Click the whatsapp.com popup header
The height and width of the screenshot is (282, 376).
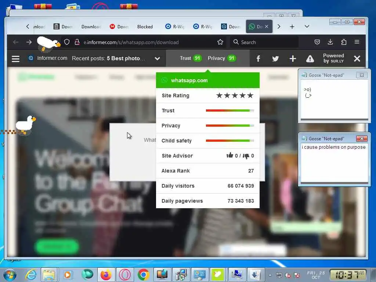click(x=208, y=80)
